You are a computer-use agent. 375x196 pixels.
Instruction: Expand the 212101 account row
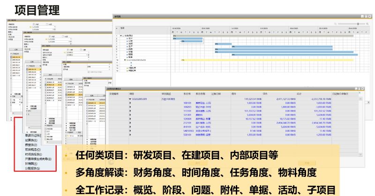(x=130, y=123)
